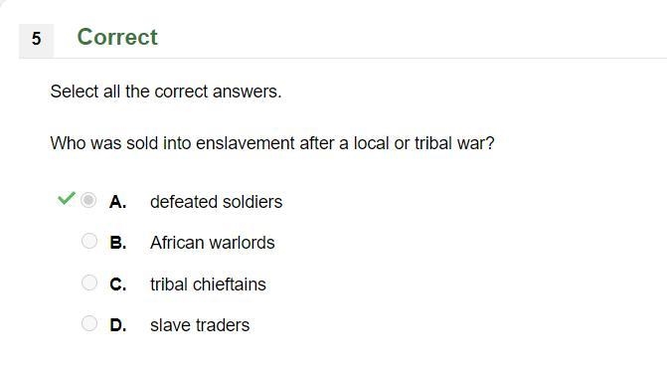
Task: Click the word 'Select' in the instruction
Action: (x=75, y=92)
